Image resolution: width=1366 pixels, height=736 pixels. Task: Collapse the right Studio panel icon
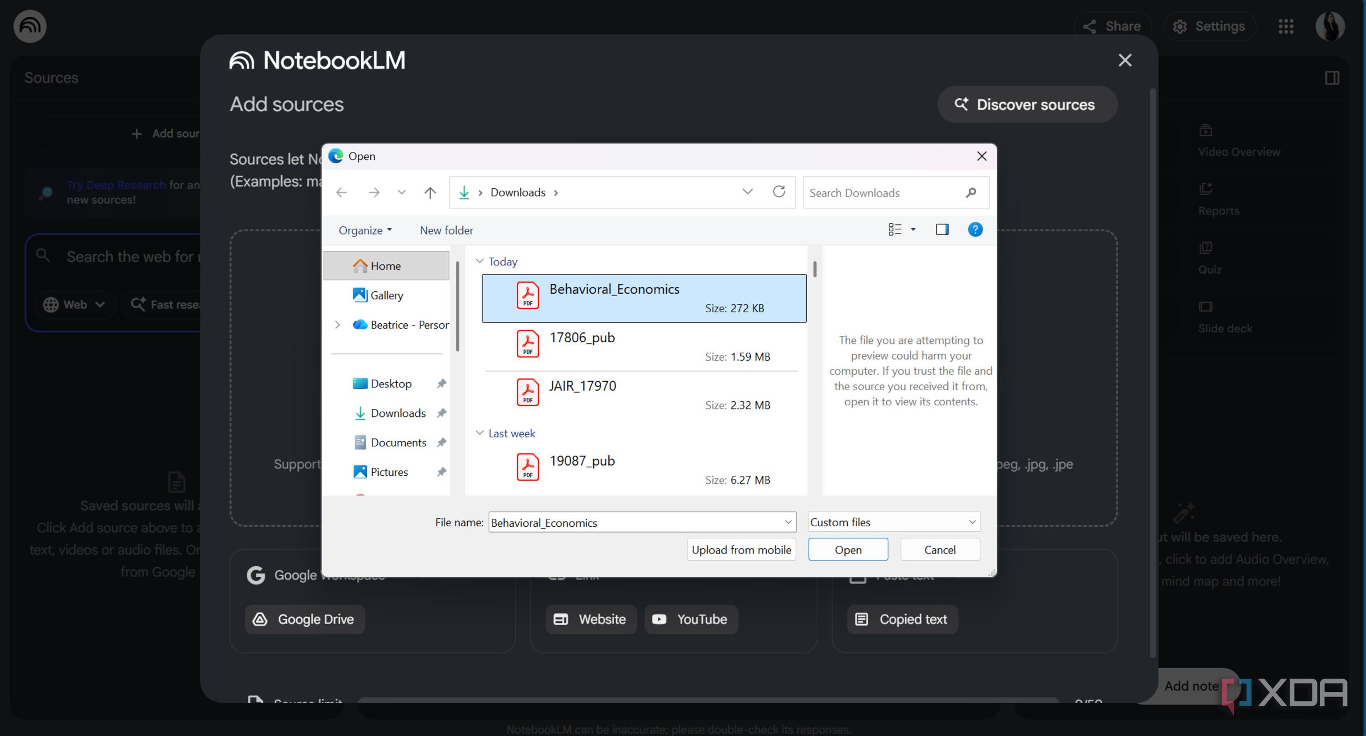(1331, 78)
